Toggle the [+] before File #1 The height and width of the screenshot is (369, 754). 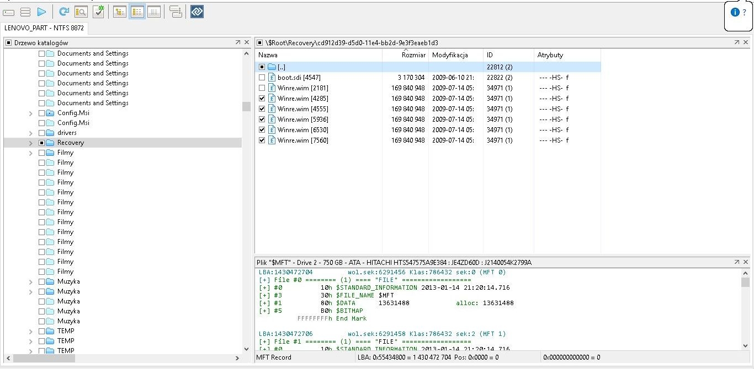point(264,341)
